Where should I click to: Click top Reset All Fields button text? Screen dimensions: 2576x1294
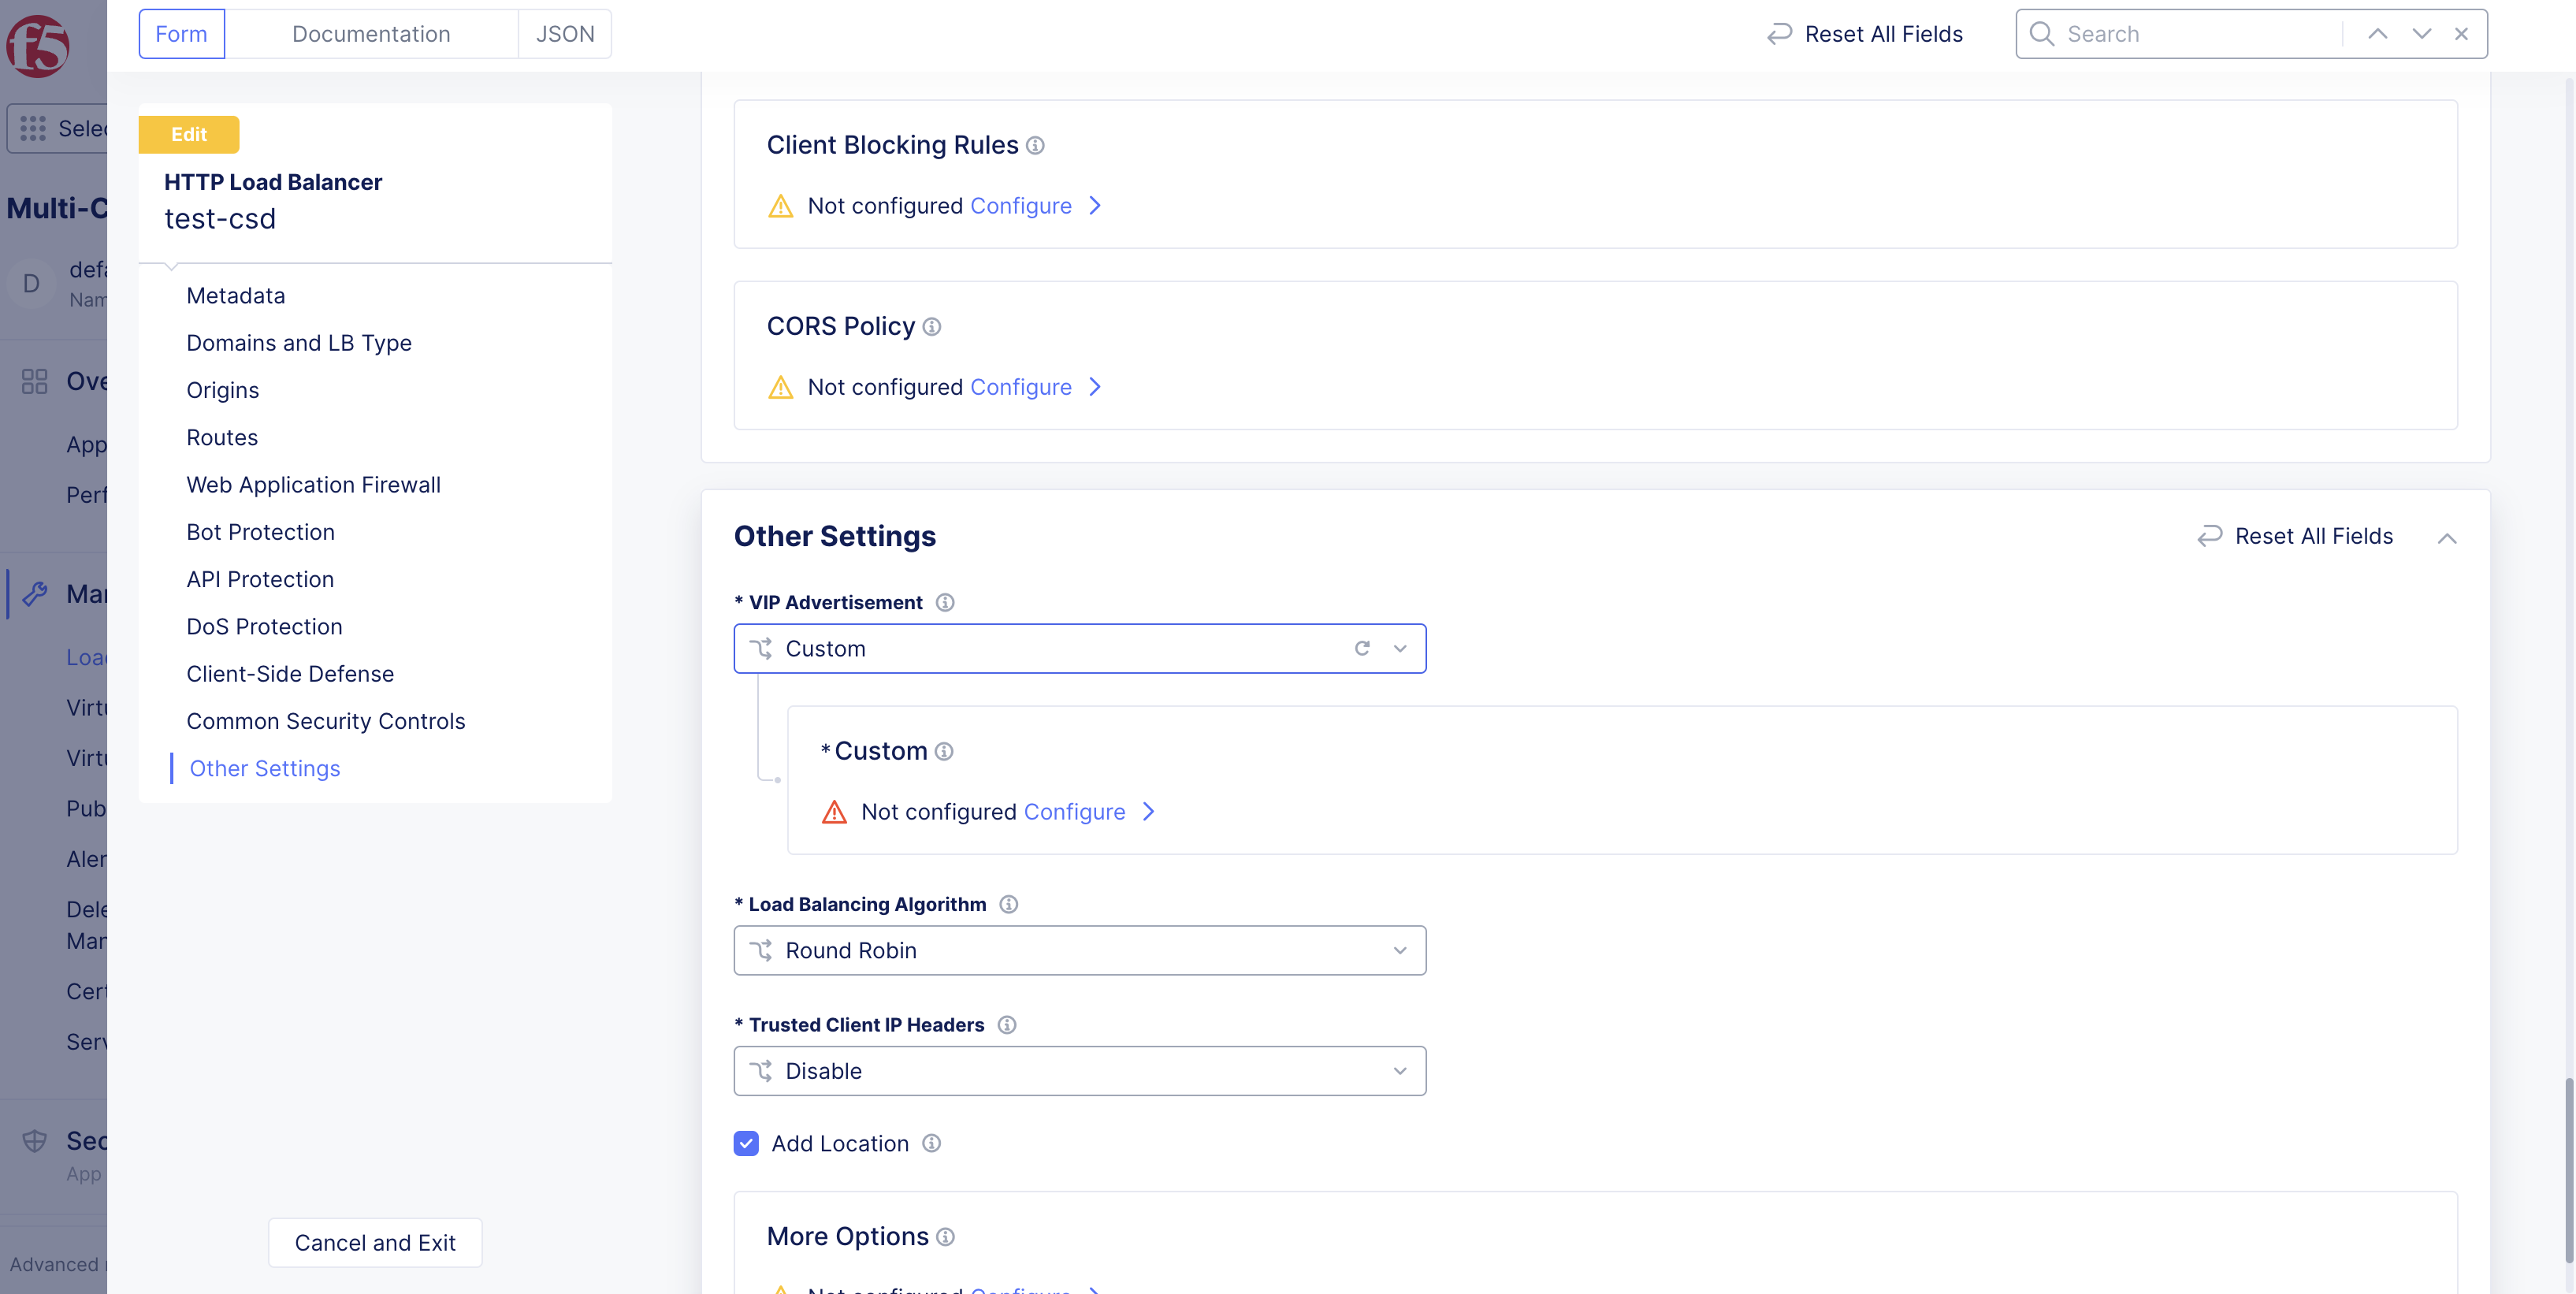(x=1884, y=34)
